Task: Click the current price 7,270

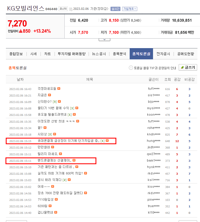Action: tap(17, 23)
